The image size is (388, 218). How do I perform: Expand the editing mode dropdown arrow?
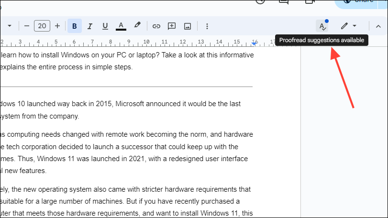(355, 26)
